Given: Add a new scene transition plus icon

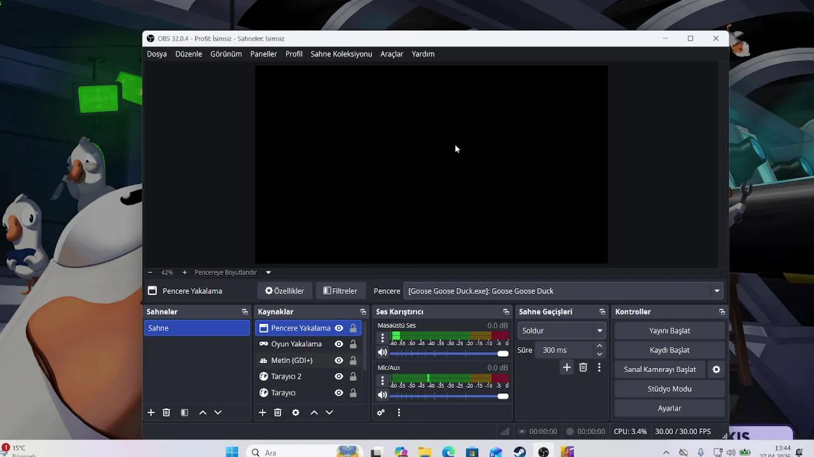Looking at the screenshot, I should click(567, 368).
